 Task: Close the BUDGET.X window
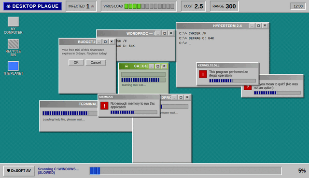tap(112, 41)
